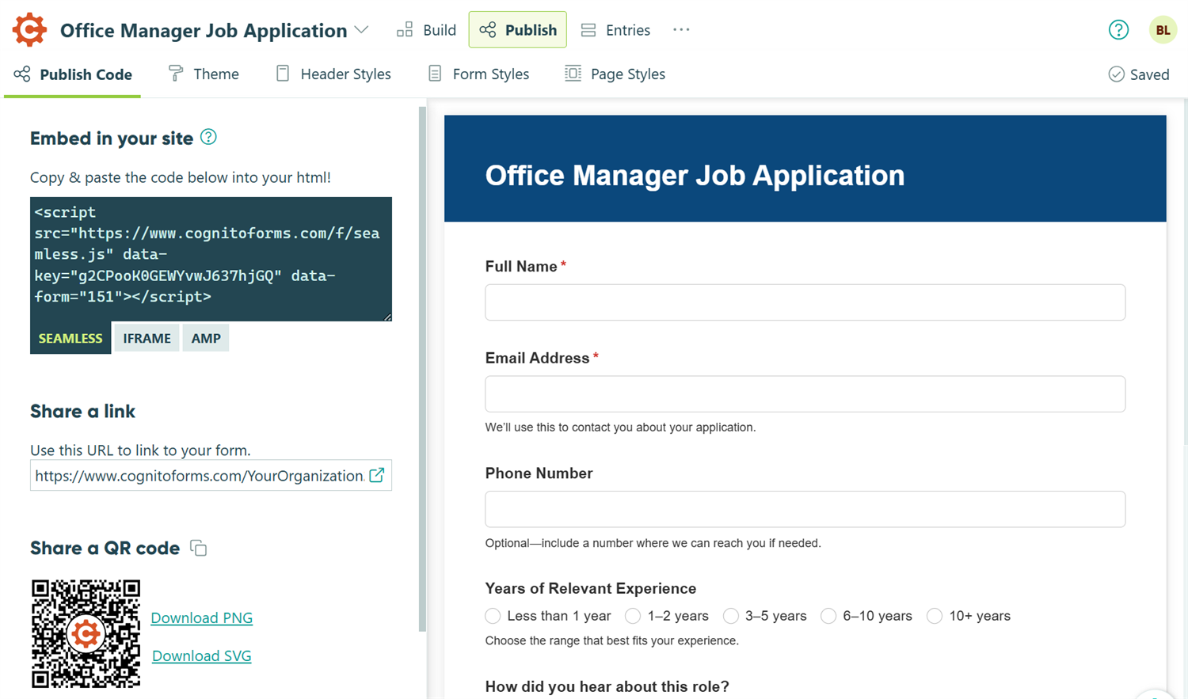
Task: Select the 6–10 years radio button
Action: [828, 616]
